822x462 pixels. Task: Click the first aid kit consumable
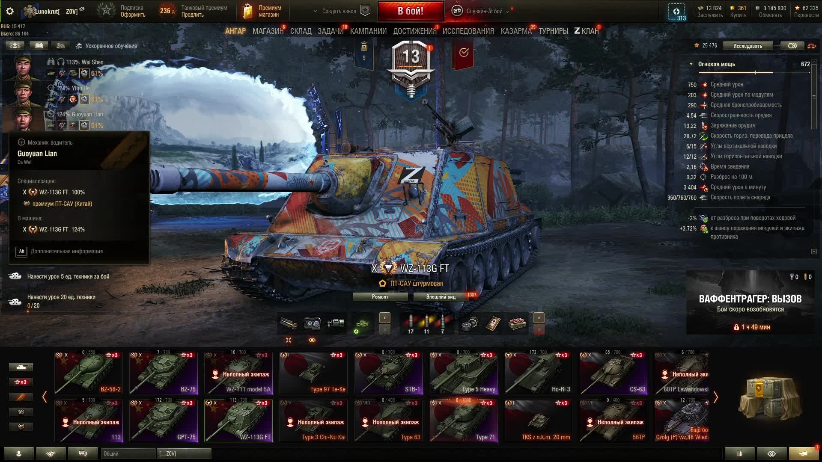point(494,324)
